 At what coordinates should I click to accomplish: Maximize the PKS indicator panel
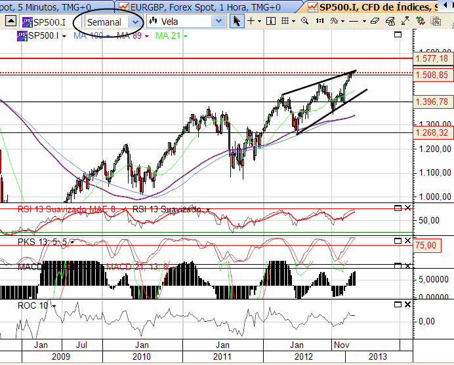pos(398,240)
